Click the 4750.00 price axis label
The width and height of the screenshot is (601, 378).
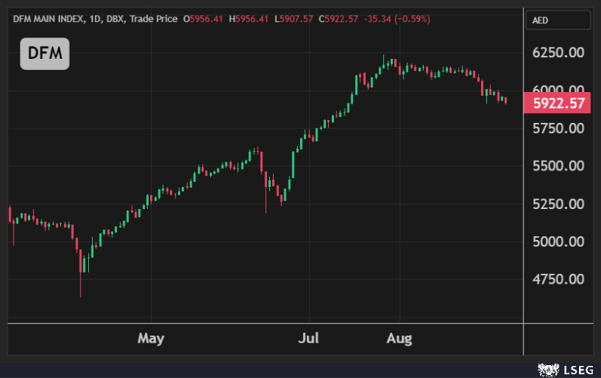(x=559, y=279)
